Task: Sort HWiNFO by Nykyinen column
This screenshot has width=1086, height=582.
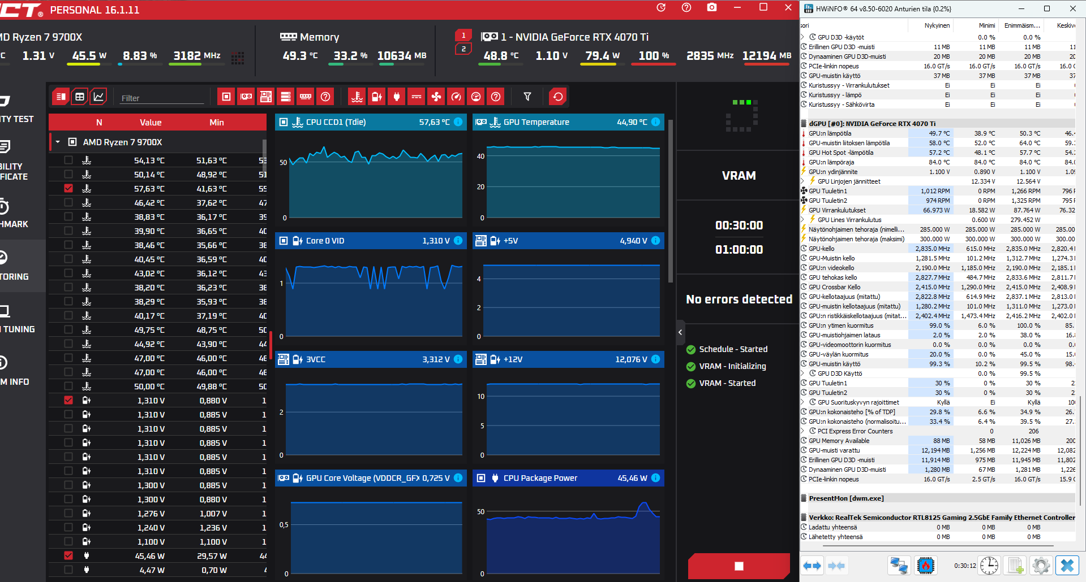Action: tap(931, 25)
